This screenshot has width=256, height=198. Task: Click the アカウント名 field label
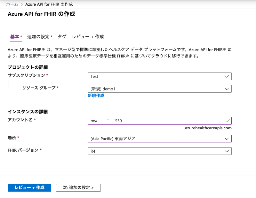pos(20,120)
